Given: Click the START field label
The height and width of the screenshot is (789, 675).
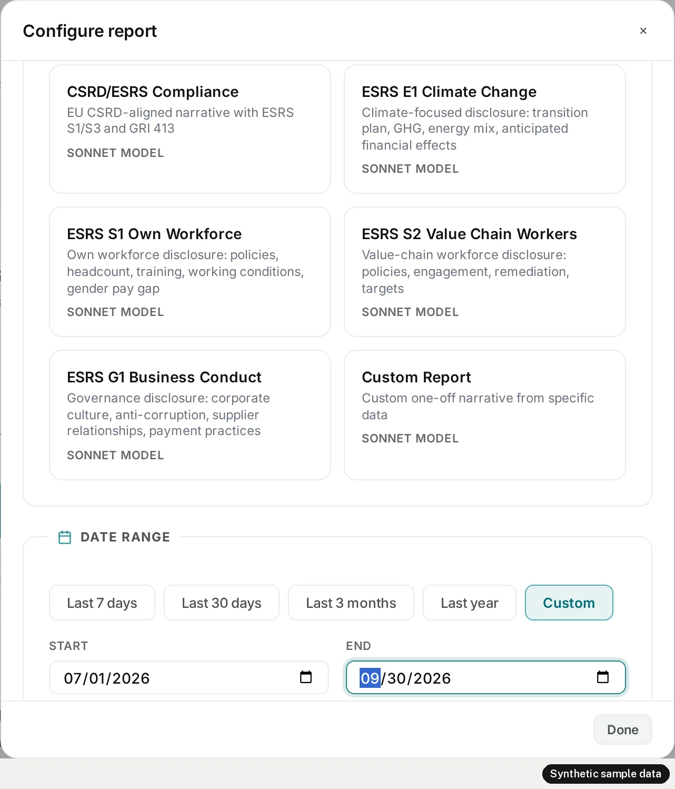Looking at the screenshot, I should point(68,646).
